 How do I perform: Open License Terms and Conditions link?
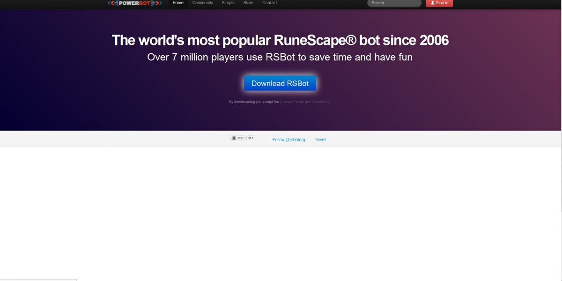point(305,101)
